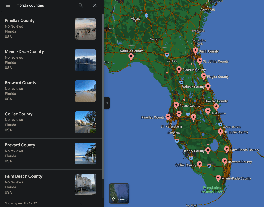Viewport: 264px width, 207px height.
Task: Open the hamburger main menu
Action: [8, 5]
